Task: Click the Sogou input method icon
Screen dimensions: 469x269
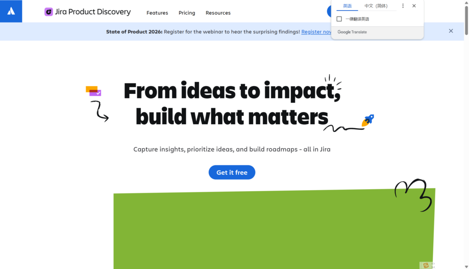Action: click(x=426, y=265)
